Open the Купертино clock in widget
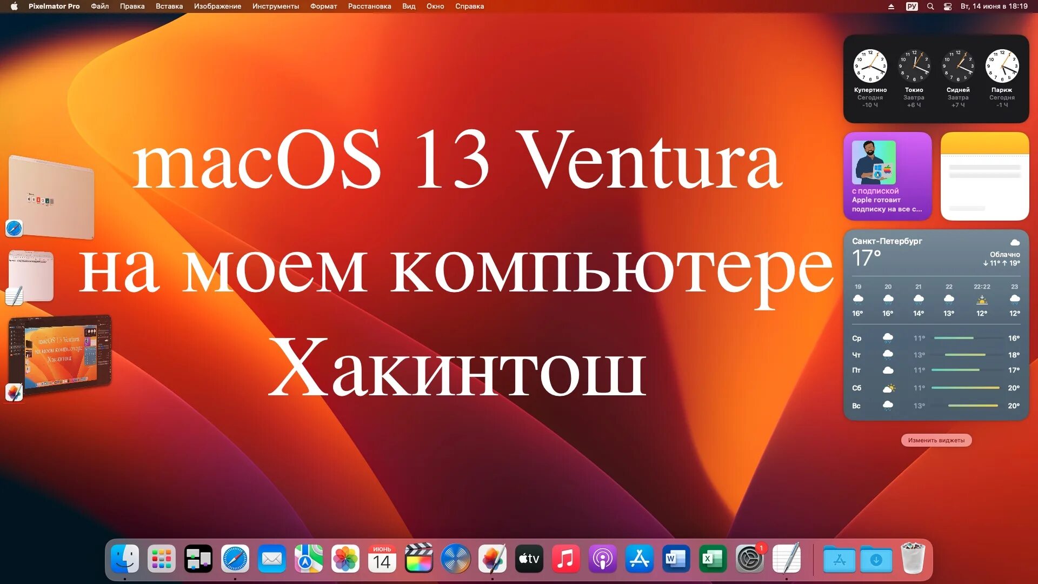 coord(870,79)
